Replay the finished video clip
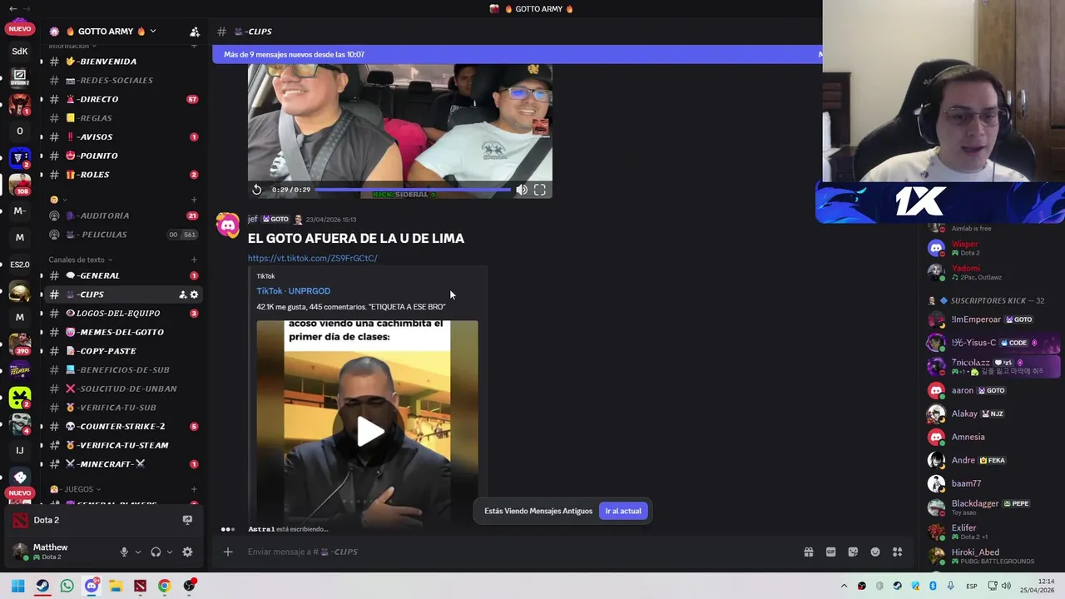The image size is (1065, 599). click(257, 190)
